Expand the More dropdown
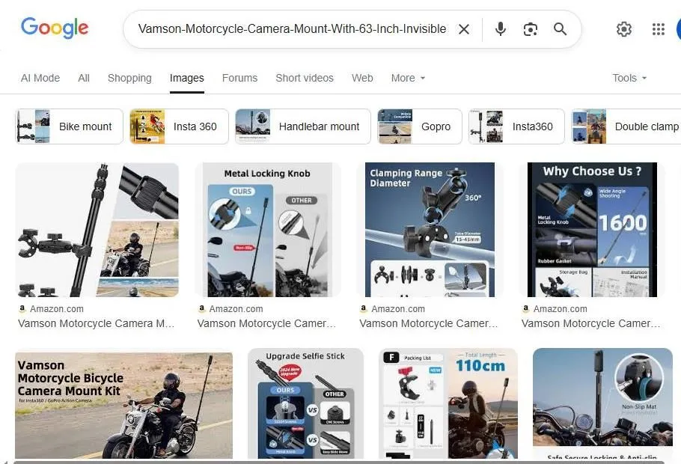Viewport: 681px width, 464px height. click(x=408, y=78)
